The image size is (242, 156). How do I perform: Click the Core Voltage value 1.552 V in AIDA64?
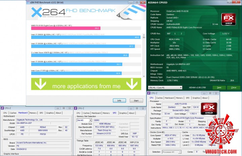point(226,34)
